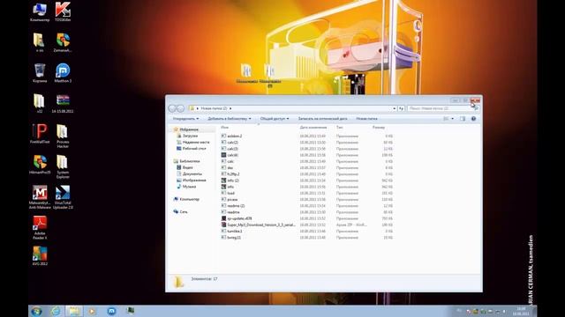Viewport: 565px width, 317px height.
Task: Select Изображения library in the navigation pane
Action: [192, 181]
